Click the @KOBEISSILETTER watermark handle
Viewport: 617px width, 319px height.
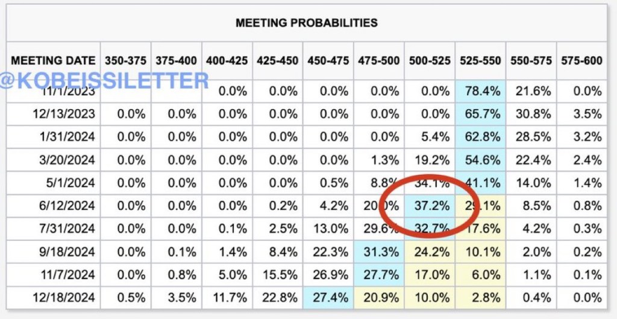[104, 80]
